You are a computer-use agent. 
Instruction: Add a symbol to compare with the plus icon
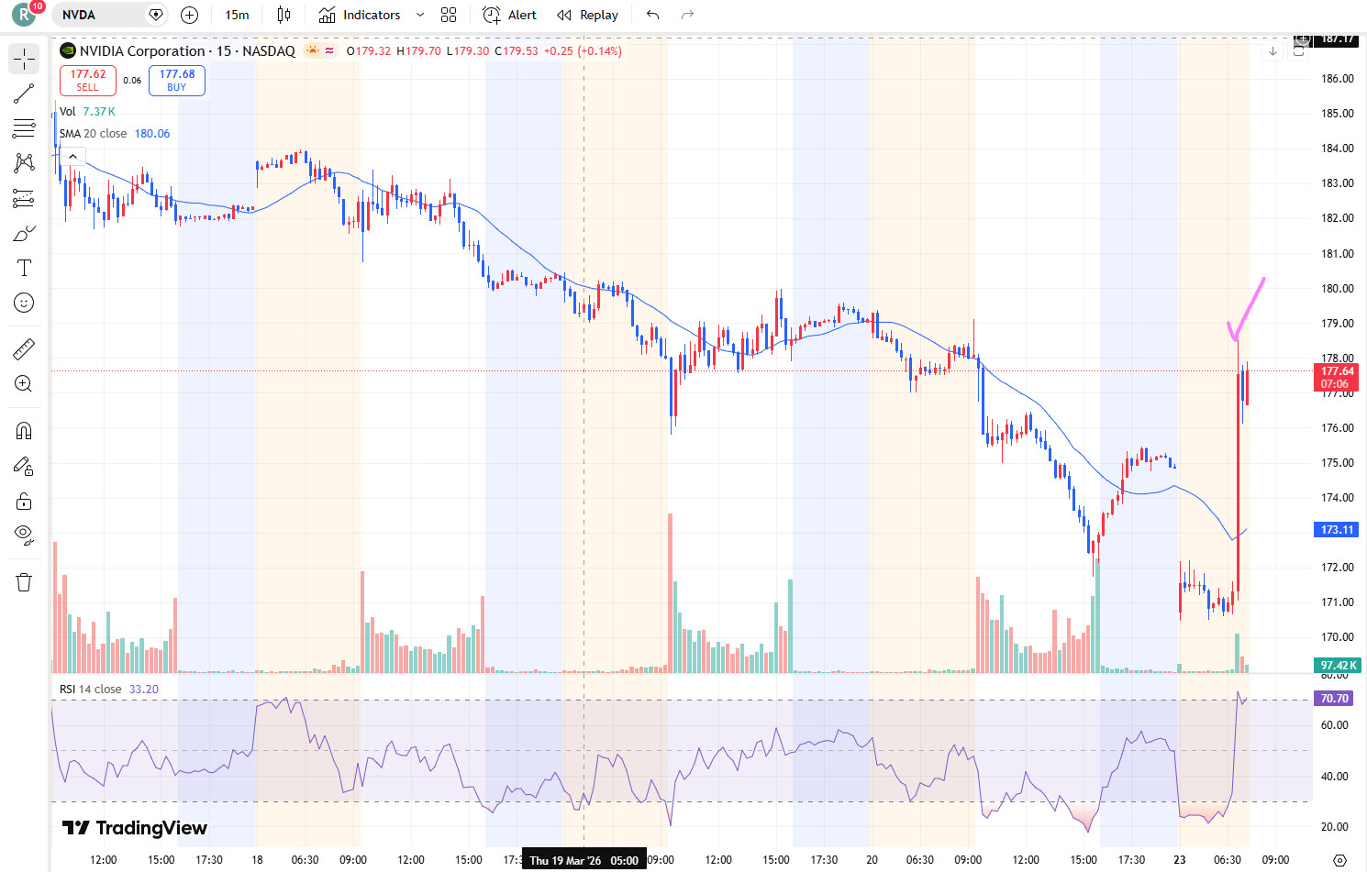coord(189,15)
